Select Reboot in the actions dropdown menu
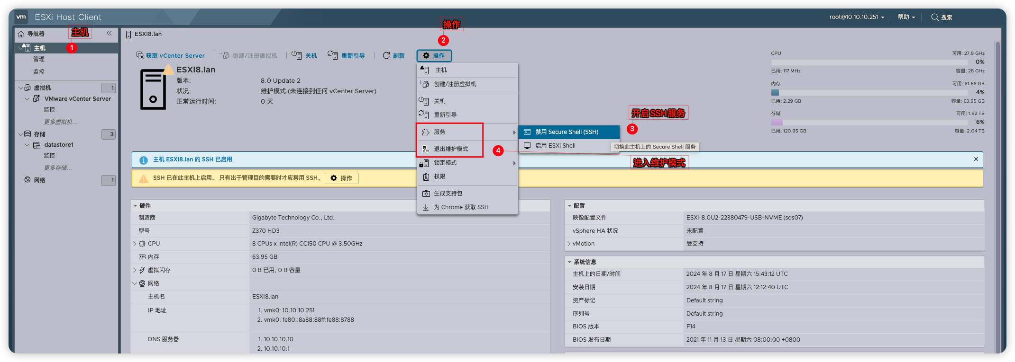 tap(467, 115)
